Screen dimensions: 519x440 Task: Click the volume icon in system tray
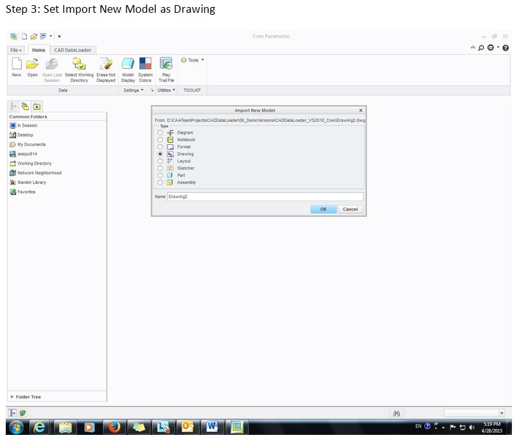[x=472, y=427]
